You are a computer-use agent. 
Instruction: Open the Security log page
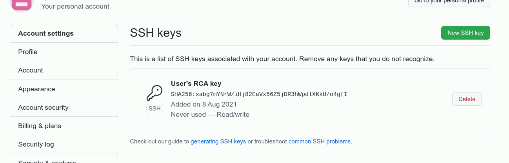(64, 144)
